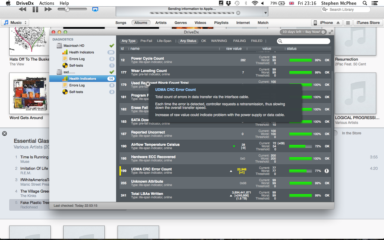The image size is (384, 240).
Task: Select the Airflow Temperature Celsius row
Action: 225,146
